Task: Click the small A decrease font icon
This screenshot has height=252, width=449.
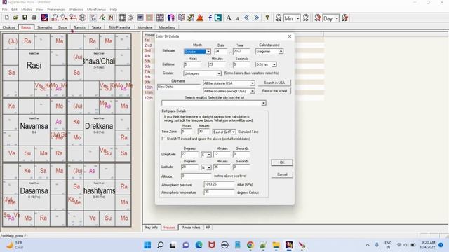Action: 238,18
